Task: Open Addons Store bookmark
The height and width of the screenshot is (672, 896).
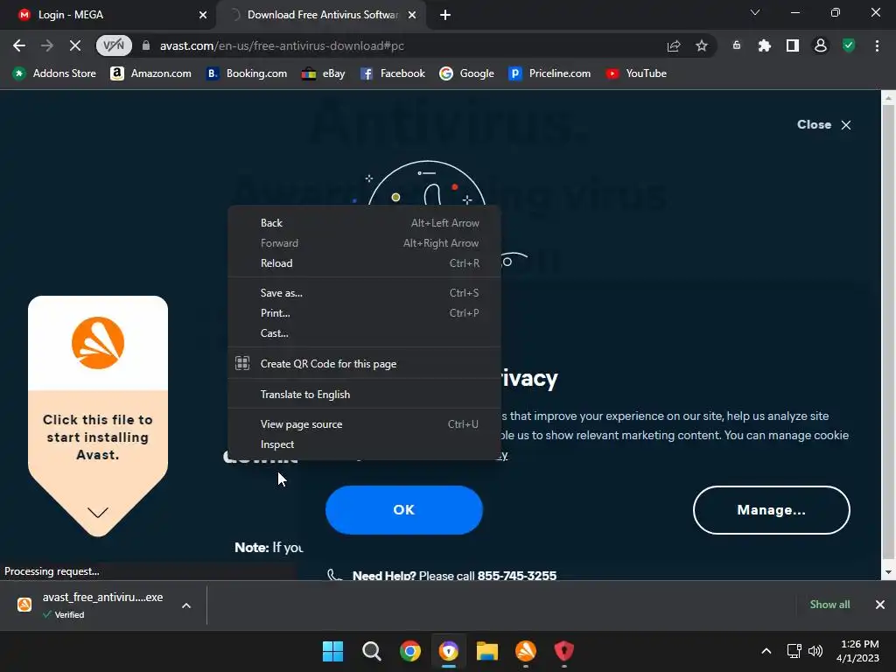Action: (54, 73)
